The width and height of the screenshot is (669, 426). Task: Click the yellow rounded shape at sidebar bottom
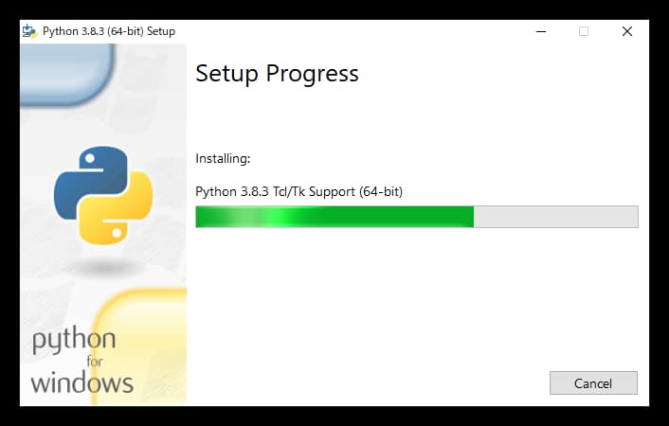coord(140,346)
